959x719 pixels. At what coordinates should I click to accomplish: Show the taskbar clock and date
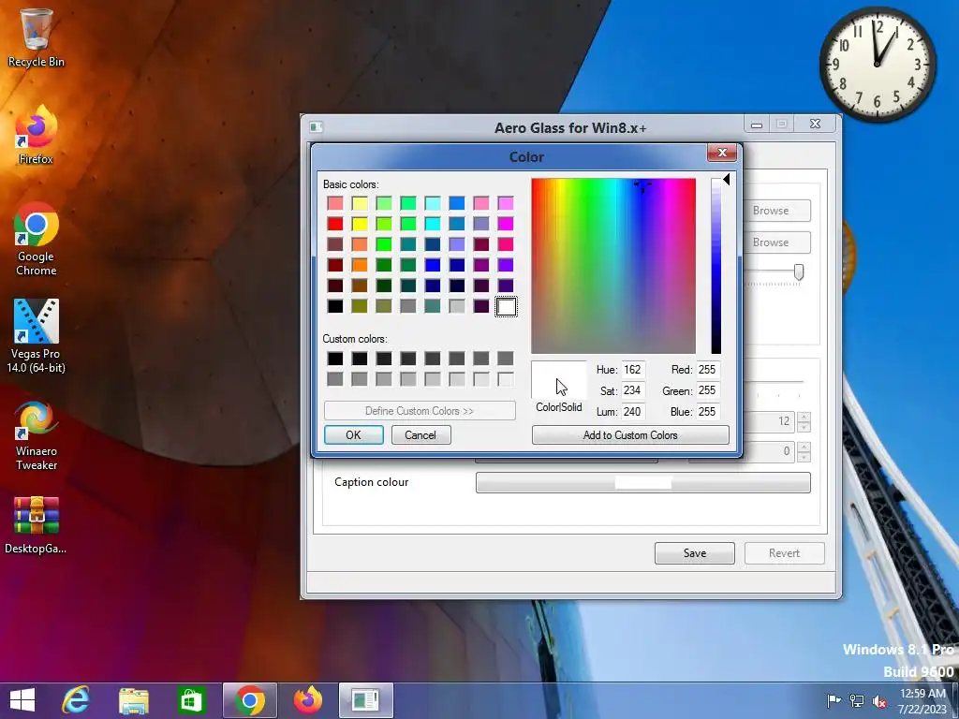[x=922, y=700]
